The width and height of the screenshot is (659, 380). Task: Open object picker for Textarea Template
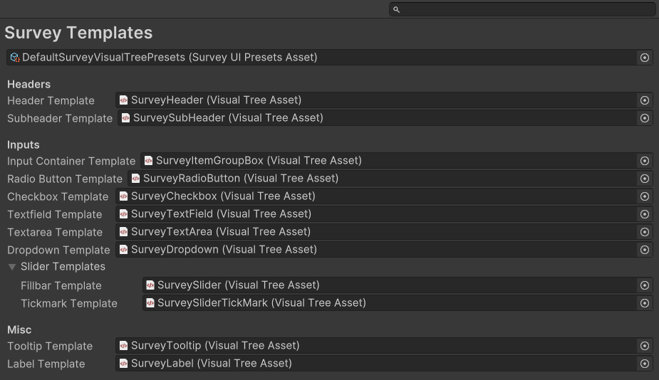pyautogui.click(x=644, y=232)
